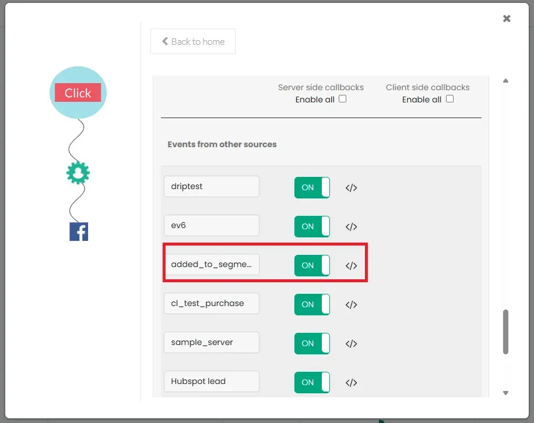534x423 pixels.
Task: Click the scrollbar down arrow
Action: [506, 393]
